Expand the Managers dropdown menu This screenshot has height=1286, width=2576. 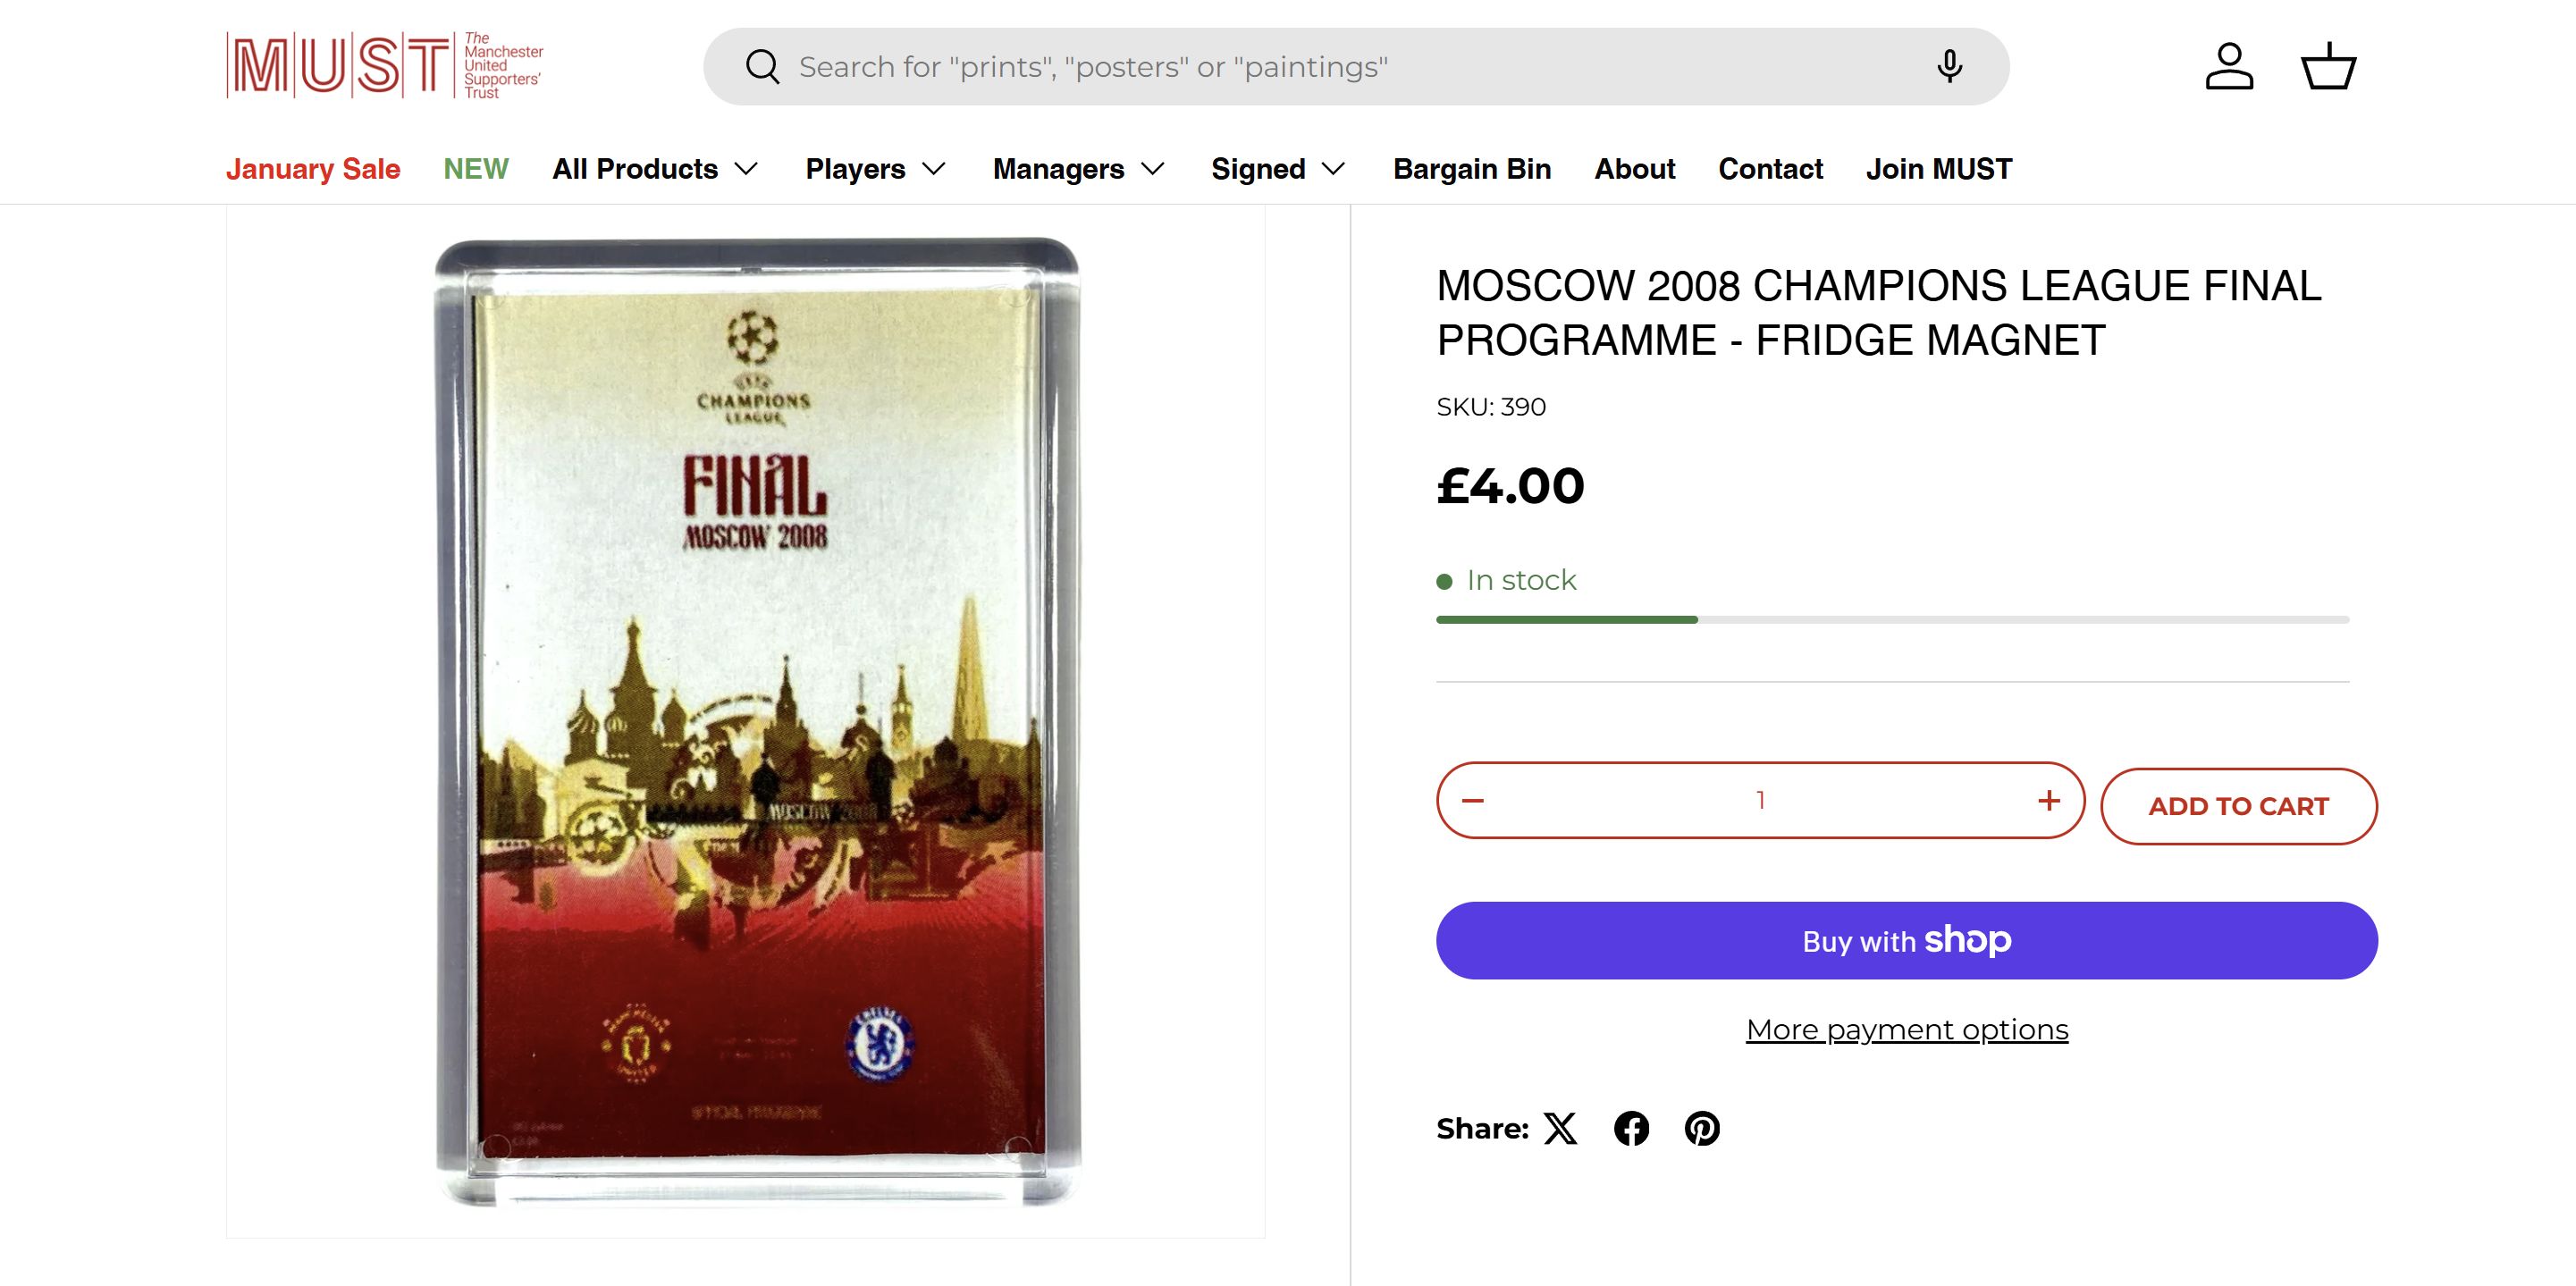(x=1078, y=169)
